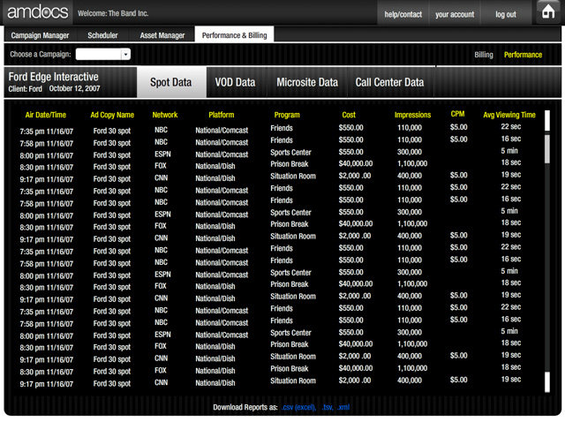Click the home icon
The width and height of the screenshot is (565, 422).
click(x=548, y=11)
